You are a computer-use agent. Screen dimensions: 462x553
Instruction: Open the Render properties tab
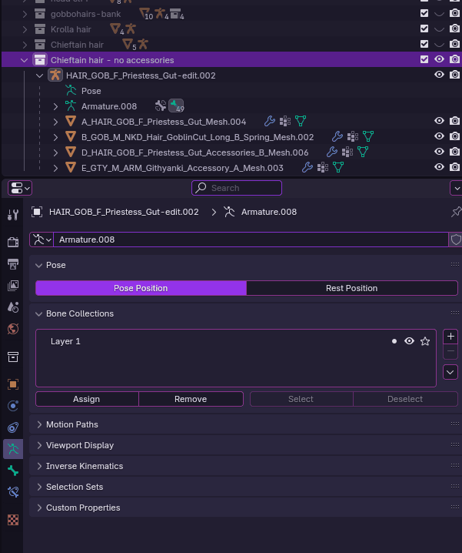(x=13, y=242)
